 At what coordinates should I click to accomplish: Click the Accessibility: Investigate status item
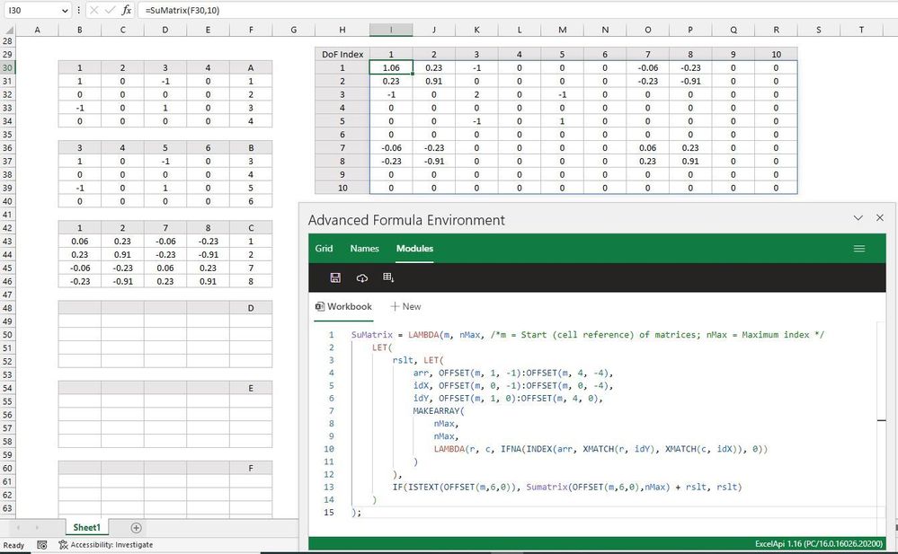pos(105,545)
